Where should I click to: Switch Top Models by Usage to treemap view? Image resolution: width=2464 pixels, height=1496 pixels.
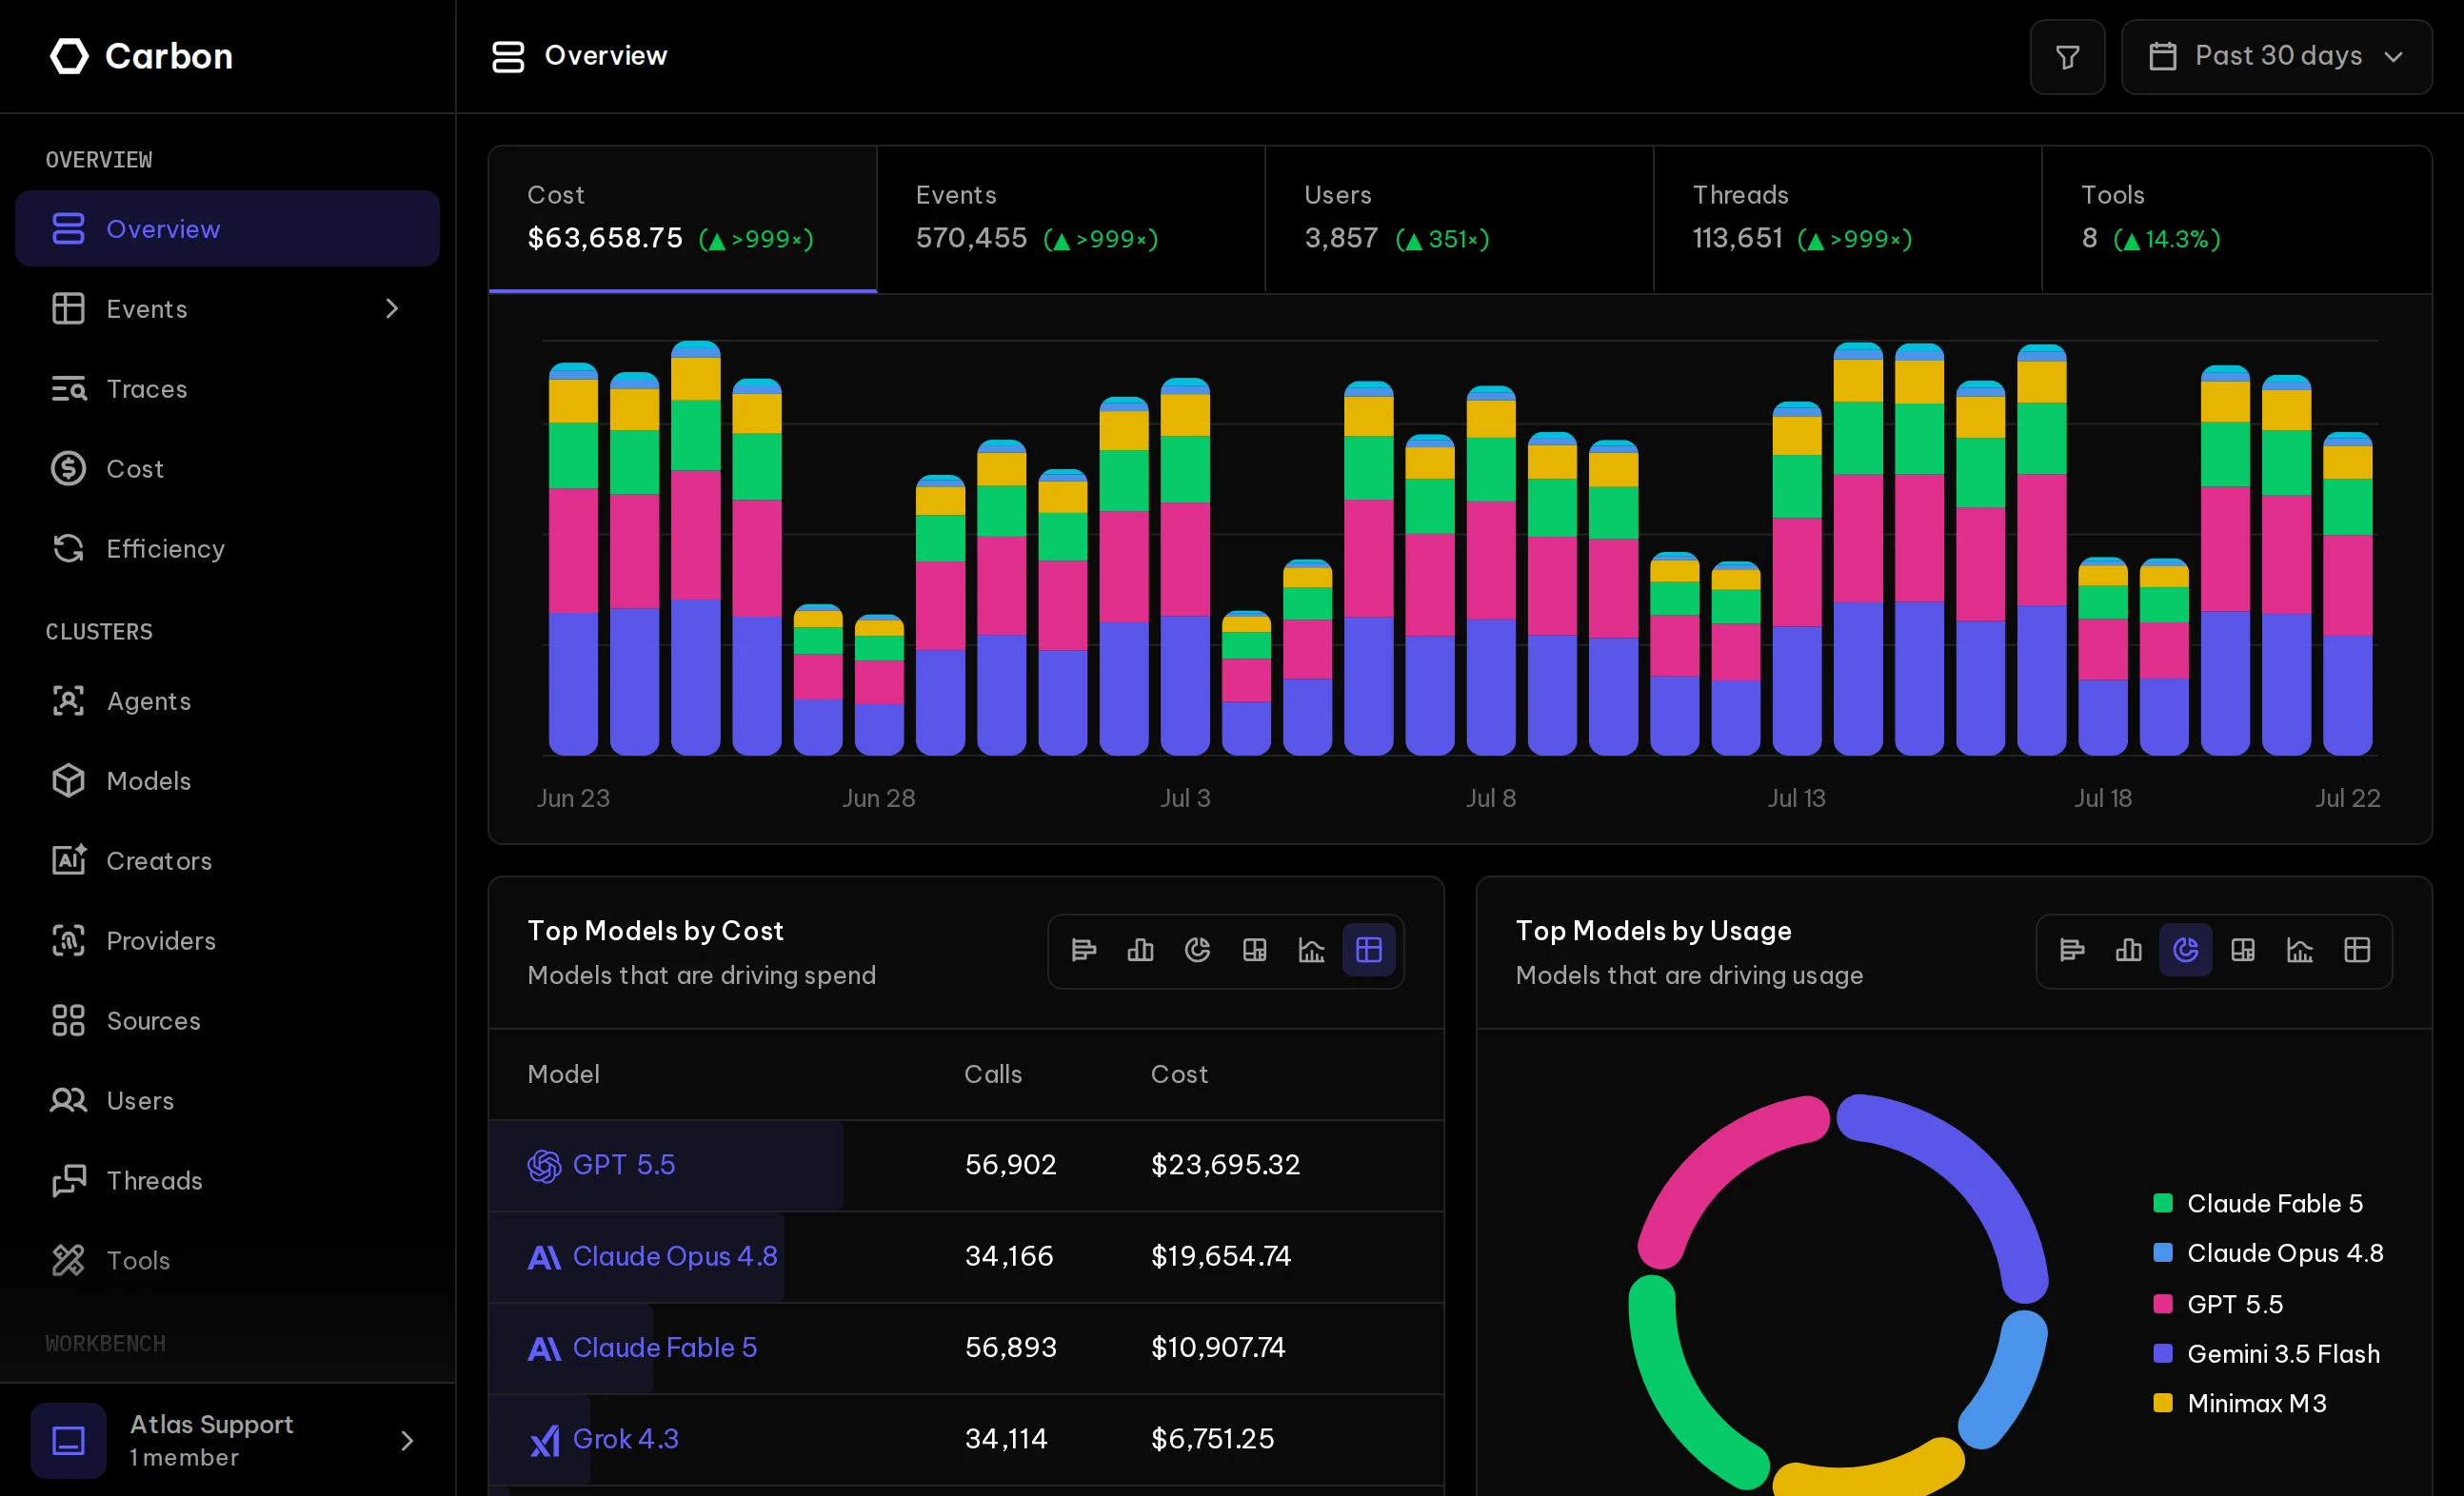coord(2243,951)
